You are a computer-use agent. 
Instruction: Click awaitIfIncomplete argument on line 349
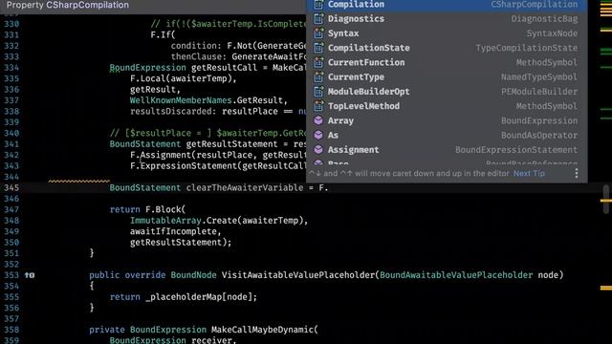173,231
